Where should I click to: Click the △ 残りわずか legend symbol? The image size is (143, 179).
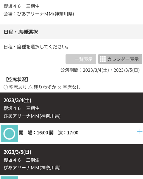point(30,87)
